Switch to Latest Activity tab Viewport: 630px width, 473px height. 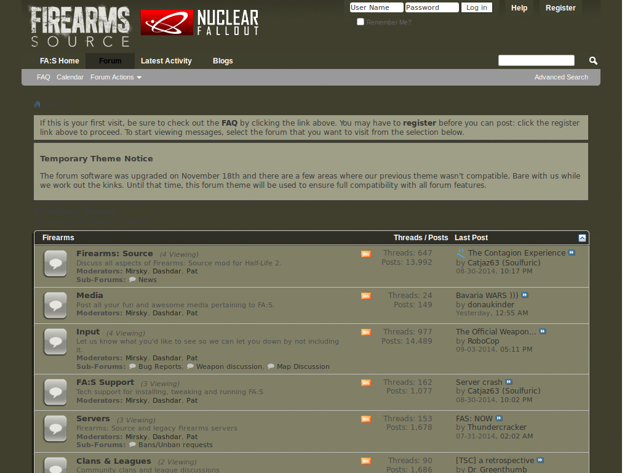point(166,61)
